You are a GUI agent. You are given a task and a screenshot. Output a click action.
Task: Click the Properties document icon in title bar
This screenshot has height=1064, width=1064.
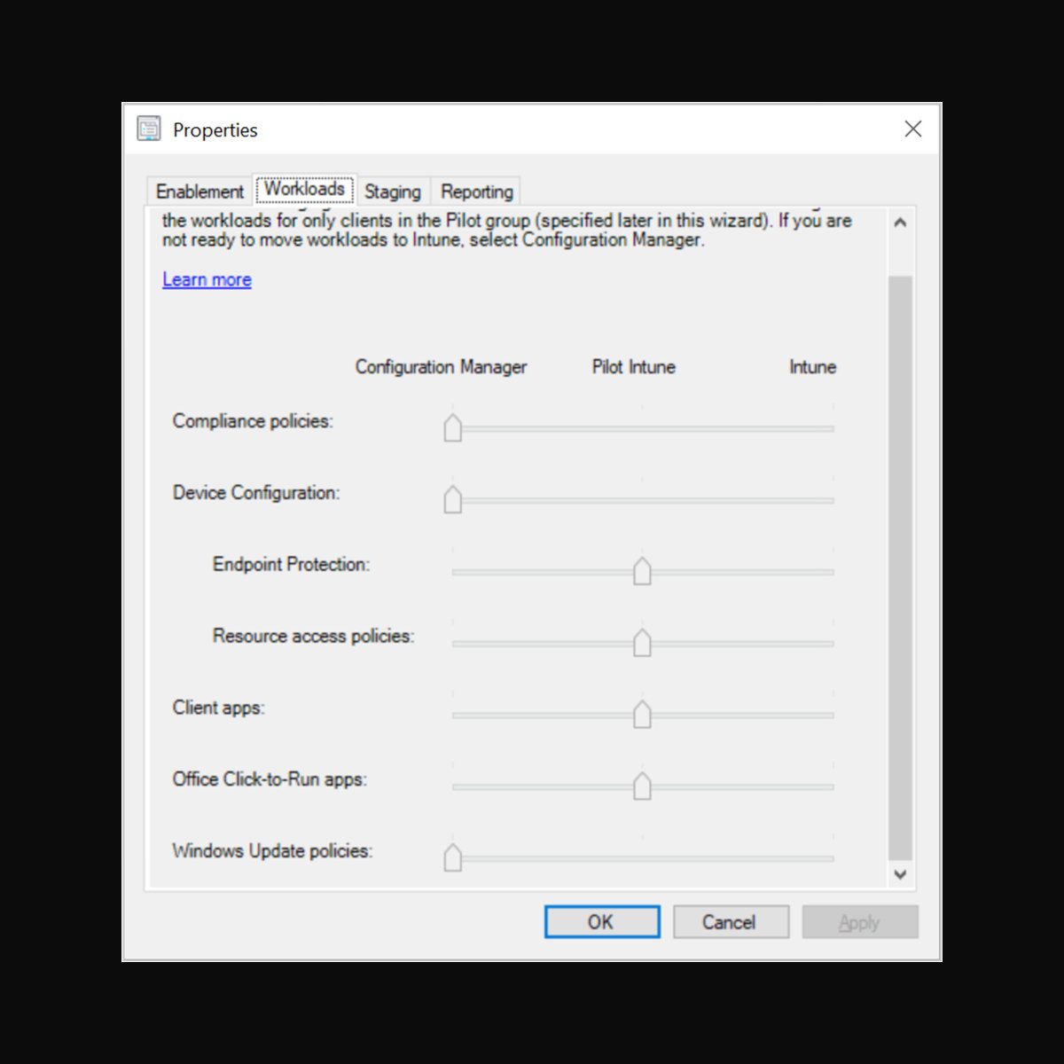149,129
